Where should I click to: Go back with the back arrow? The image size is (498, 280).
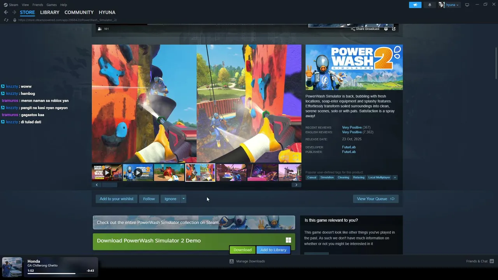pyautogui.click(x=6, y=12)
